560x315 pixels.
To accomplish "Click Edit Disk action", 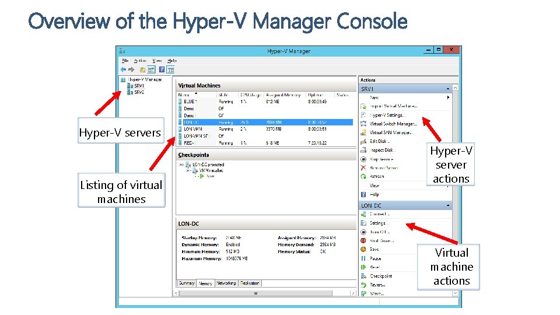I will (379, 141).
